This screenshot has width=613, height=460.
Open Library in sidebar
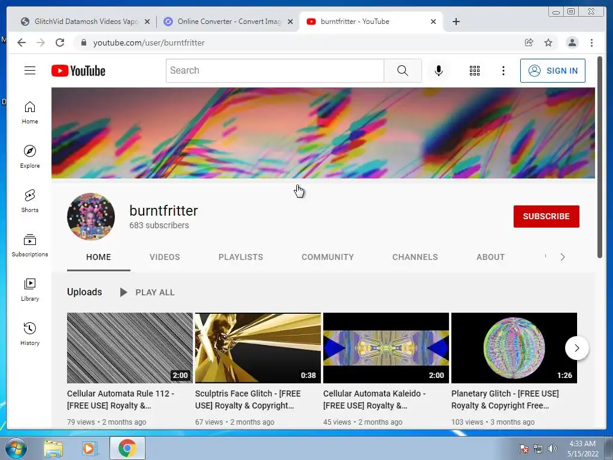30,289
